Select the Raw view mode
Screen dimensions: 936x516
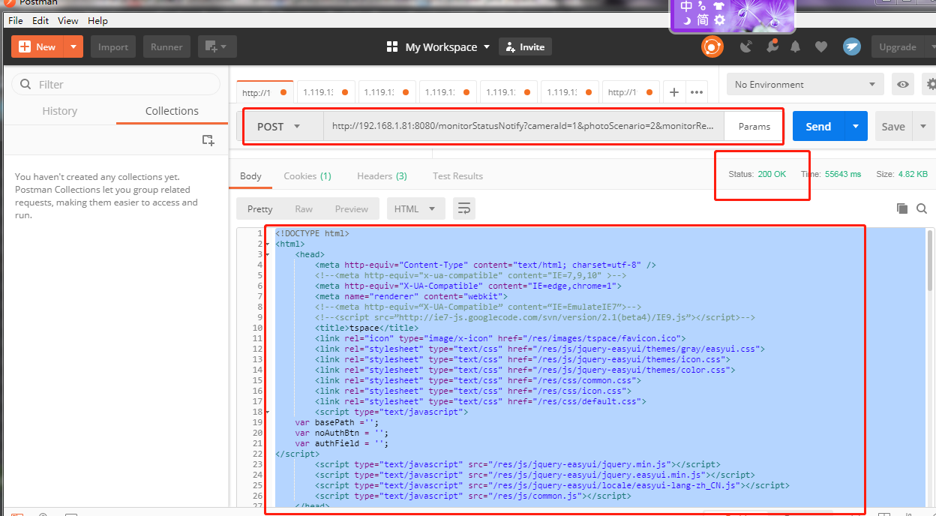click(x=304, y=208)
